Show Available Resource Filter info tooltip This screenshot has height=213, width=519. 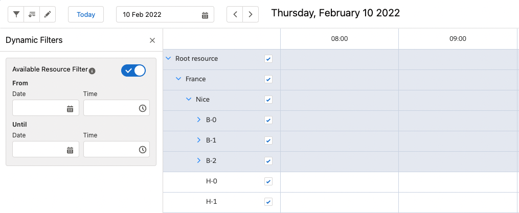click(x=92, y=70)
